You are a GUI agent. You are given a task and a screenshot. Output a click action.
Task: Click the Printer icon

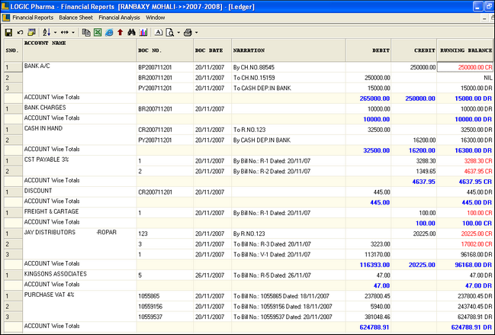tap(188, 32)
